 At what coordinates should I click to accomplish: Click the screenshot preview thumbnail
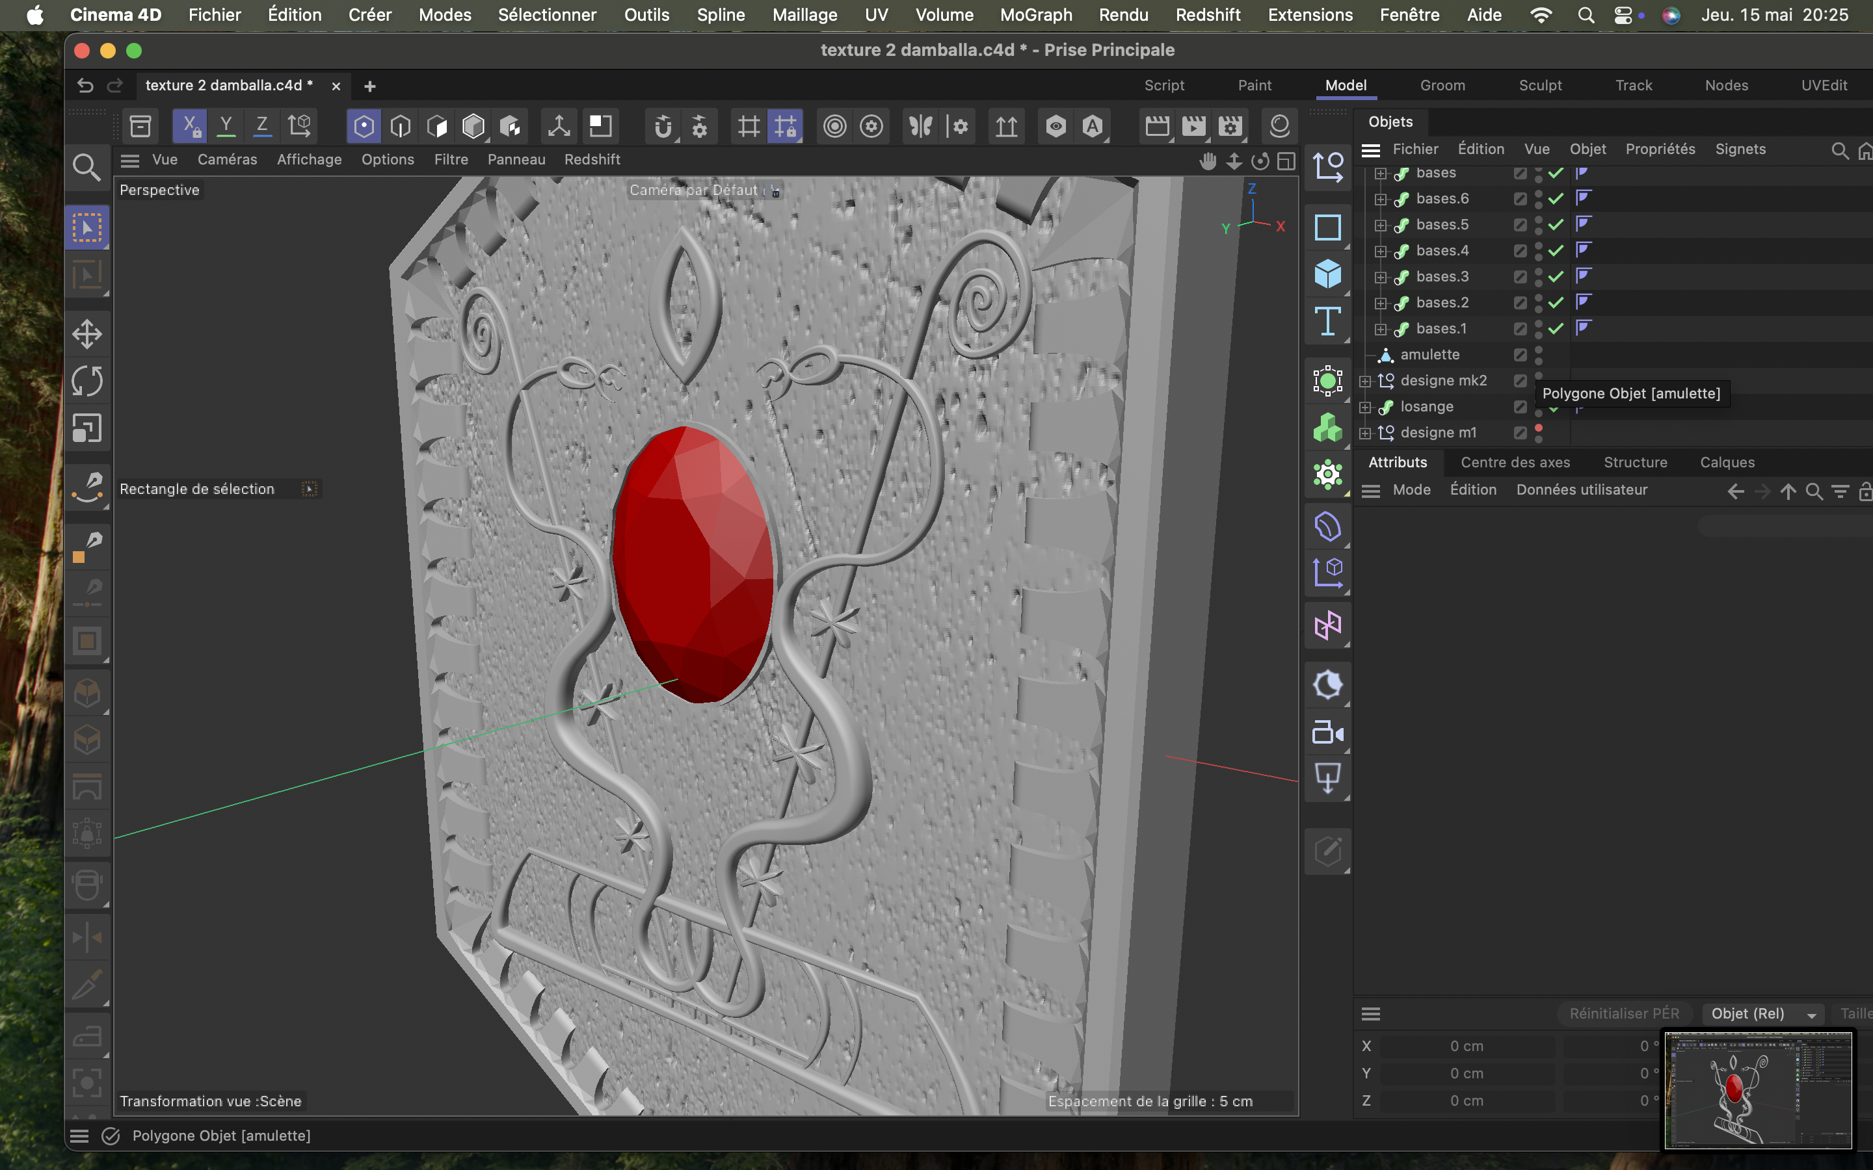click(1758, 1089)
